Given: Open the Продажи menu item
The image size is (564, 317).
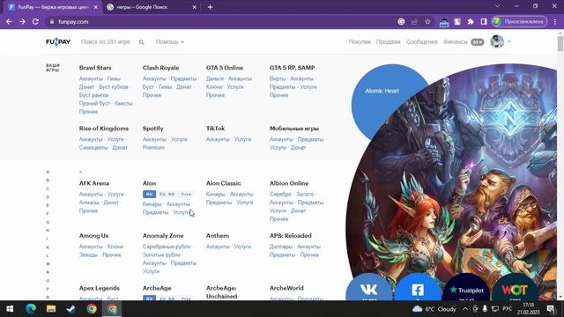Looking at the screenshot, I should (x=388, y=42).
